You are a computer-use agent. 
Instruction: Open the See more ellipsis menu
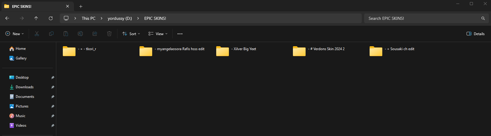click(x=180, y=34)
